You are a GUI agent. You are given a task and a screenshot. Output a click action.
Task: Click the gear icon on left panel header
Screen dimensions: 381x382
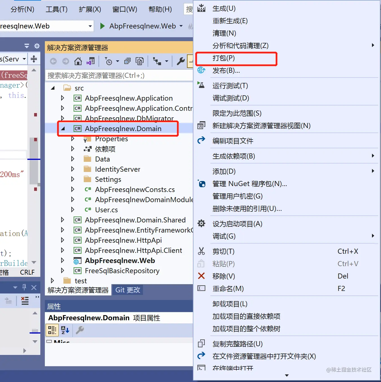click(x=37, y=46)
